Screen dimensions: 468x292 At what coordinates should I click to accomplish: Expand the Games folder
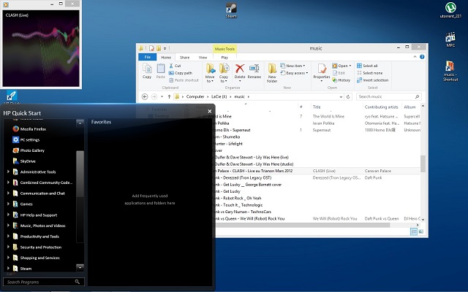coord(8,204)
